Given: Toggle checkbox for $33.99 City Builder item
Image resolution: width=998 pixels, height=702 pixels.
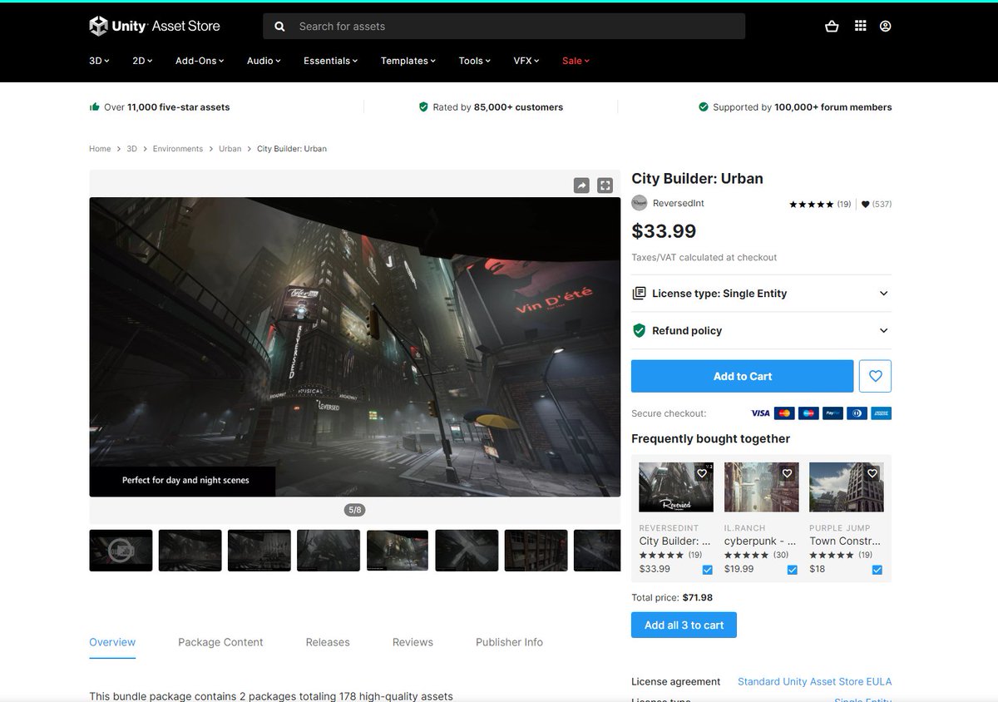Looking at the screenshot, I should tap(708, 570).
